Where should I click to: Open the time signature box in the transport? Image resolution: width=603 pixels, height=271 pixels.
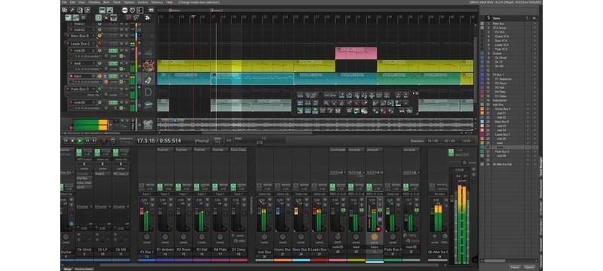tap(229, 141)
